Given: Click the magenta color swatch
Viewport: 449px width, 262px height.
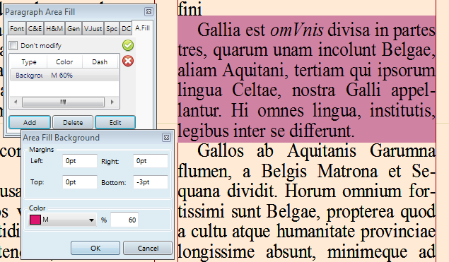Looking at the screenshot, I should click(35, 220).
